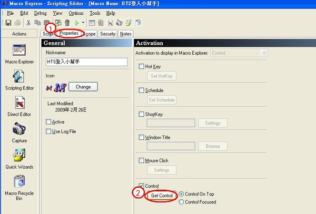Screen dimensions: 316x214
Task: Uncheck the Control checkbox
Action: (141, 186)
